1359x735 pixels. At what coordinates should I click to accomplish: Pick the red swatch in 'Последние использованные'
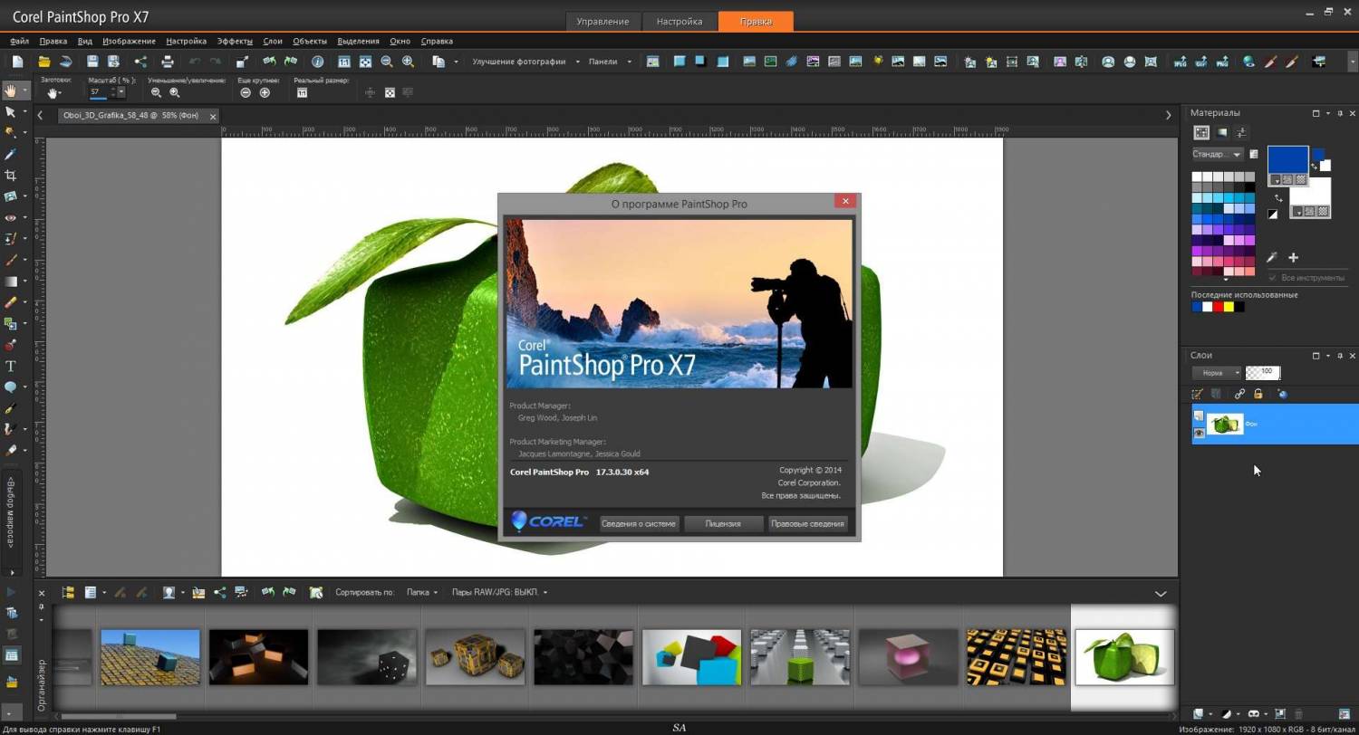1218,307
